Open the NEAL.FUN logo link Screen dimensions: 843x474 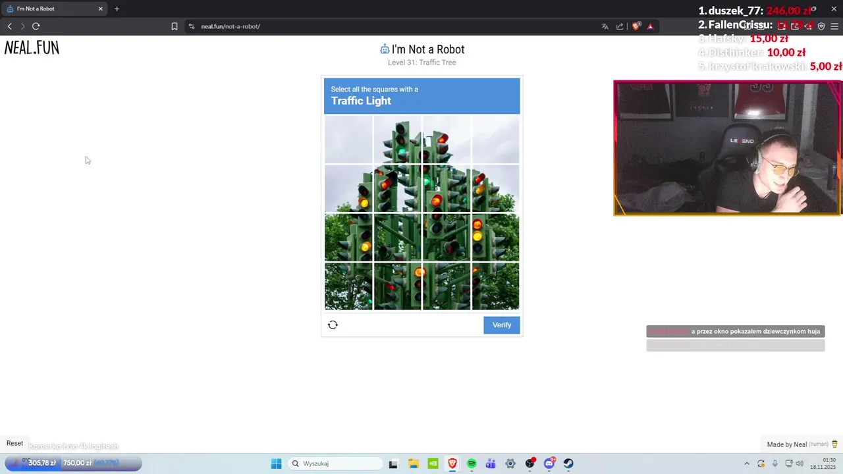click(x=32, y=47)
